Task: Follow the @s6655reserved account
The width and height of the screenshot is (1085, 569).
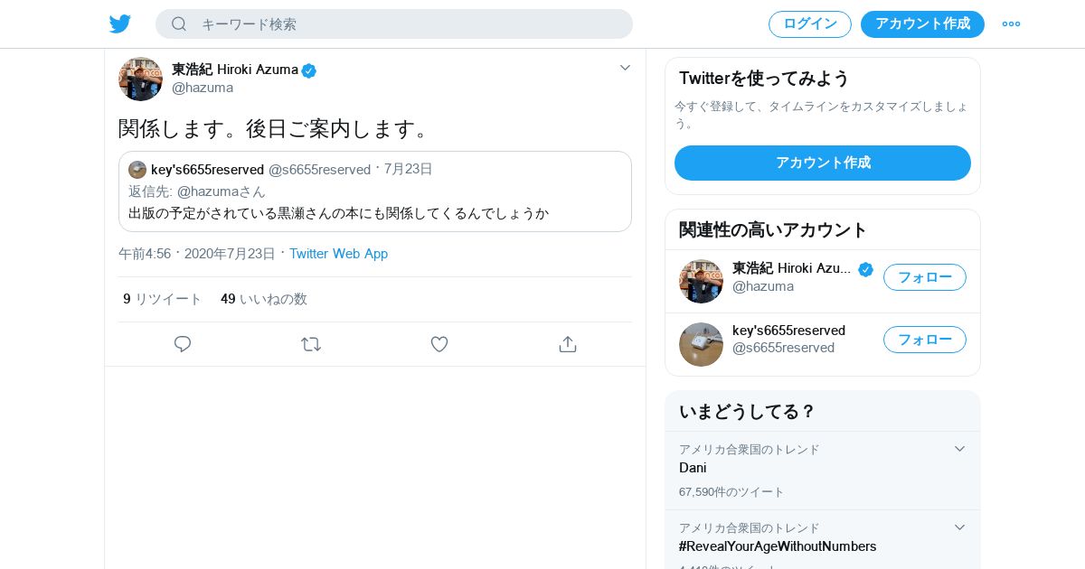Action: pyautogui.click(x=924, y=340)
